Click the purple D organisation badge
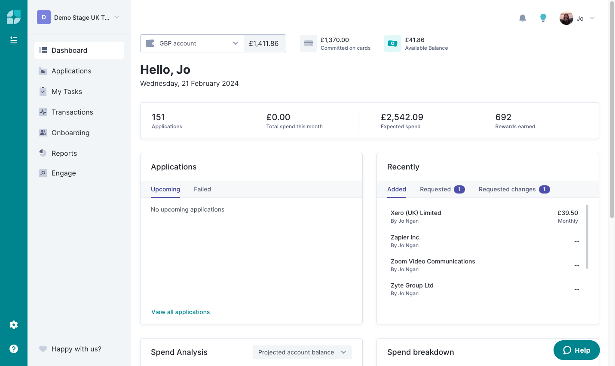615x366 pixels. 44,17
